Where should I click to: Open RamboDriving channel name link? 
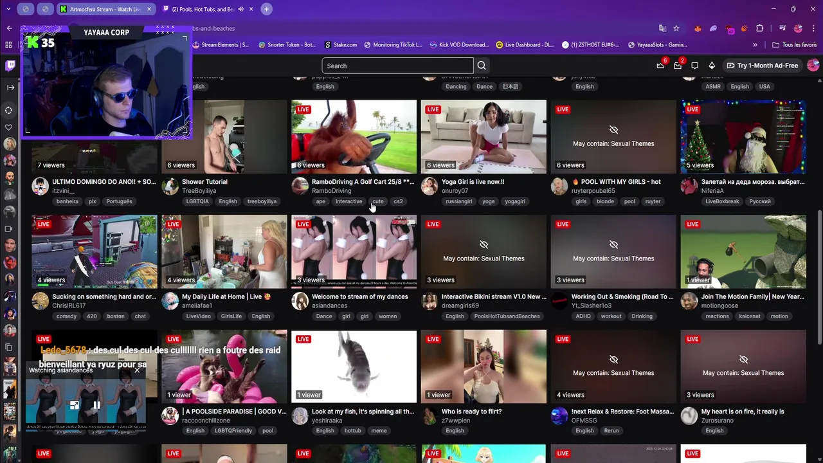pos(332,191)
